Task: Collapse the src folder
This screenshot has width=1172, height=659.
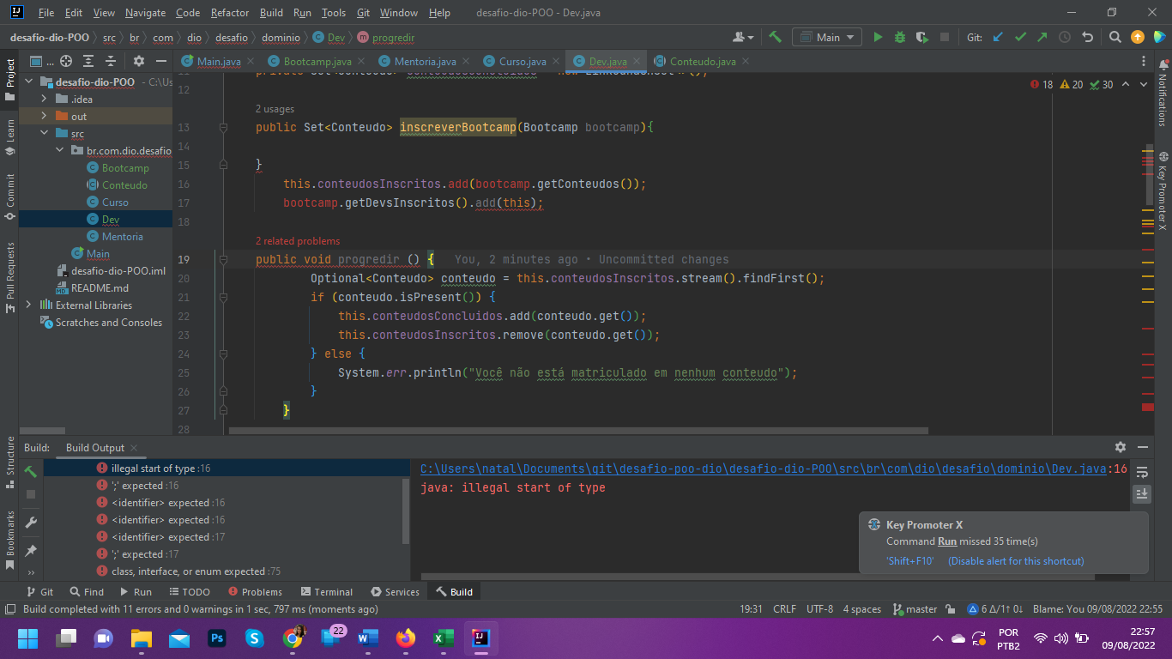Action: click(x=45, y=134)
